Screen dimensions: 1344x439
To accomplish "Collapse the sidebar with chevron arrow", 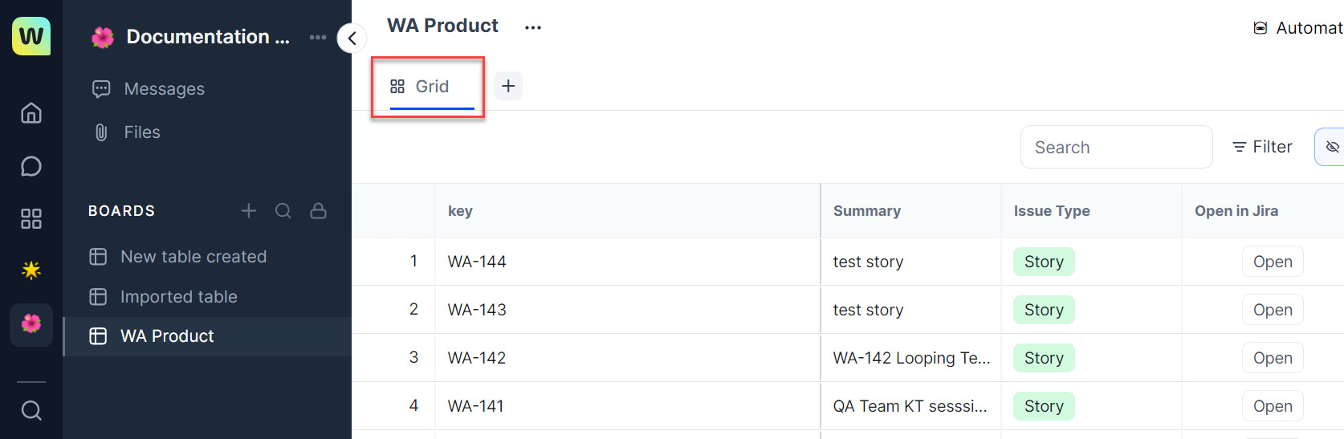I will pyautogui.click(x=352, y=39).
